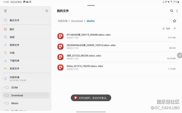Collapse the 内部存储 storage section
The image size is (182, 113).
[x=2, y=79]
